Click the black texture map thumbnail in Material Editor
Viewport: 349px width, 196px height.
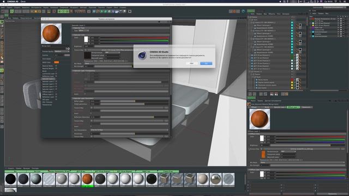[87, 56]
